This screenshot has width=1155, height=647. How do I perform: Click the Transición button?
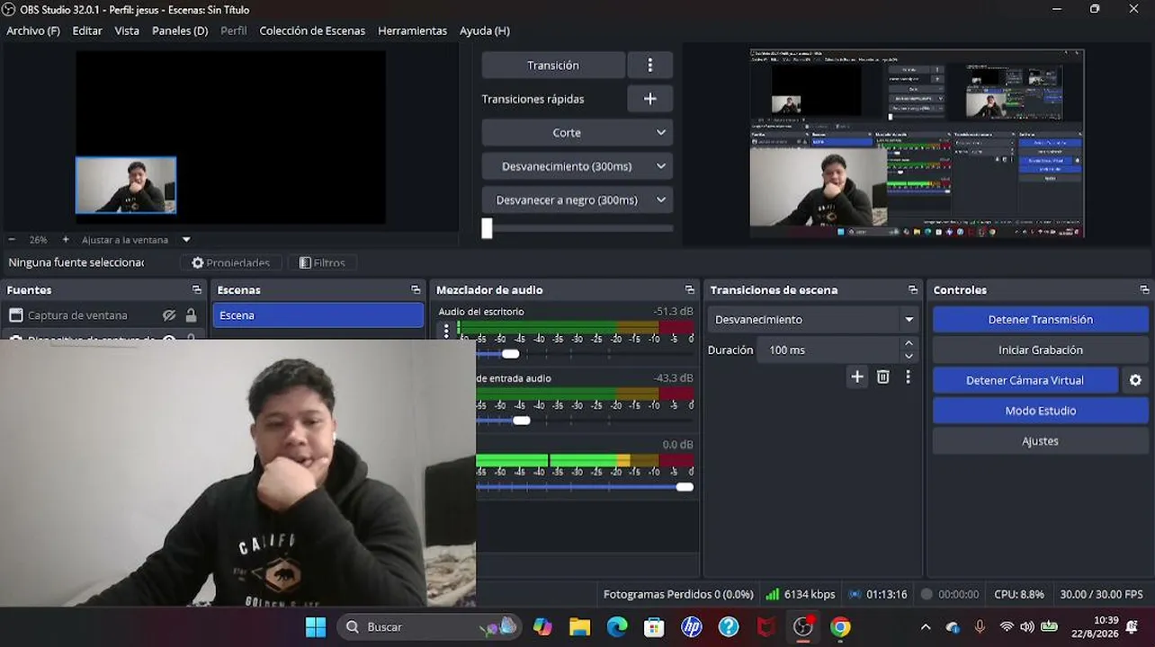(553, 65)
